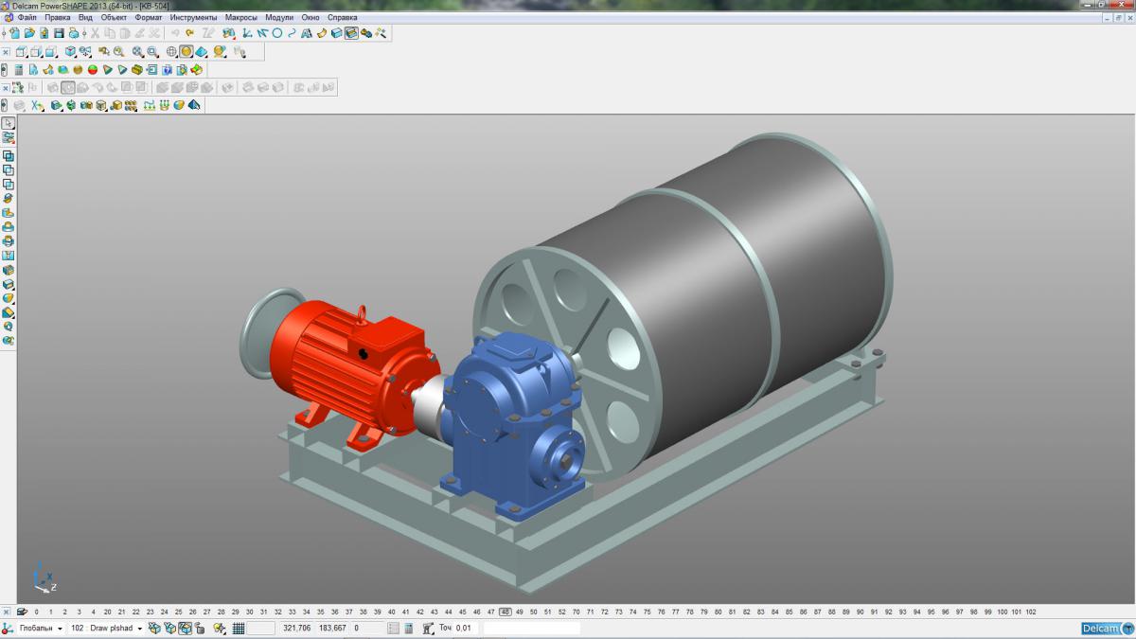Screen dimensions: 1136x639
Task: Click the tolerance field 0,01
Action: coord(465,629)
